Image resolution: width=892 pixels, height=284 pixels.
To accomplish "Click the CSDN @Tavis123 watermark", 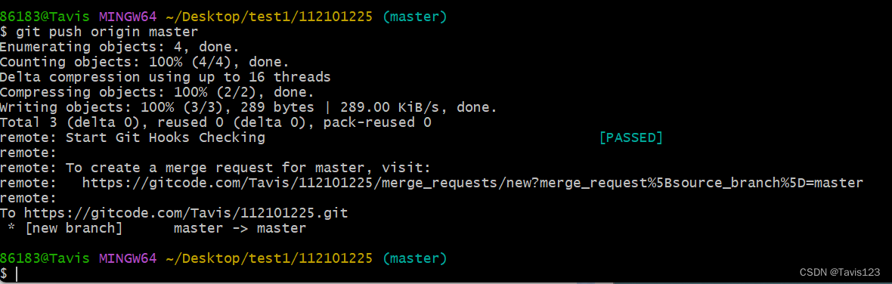I will 840,273.
